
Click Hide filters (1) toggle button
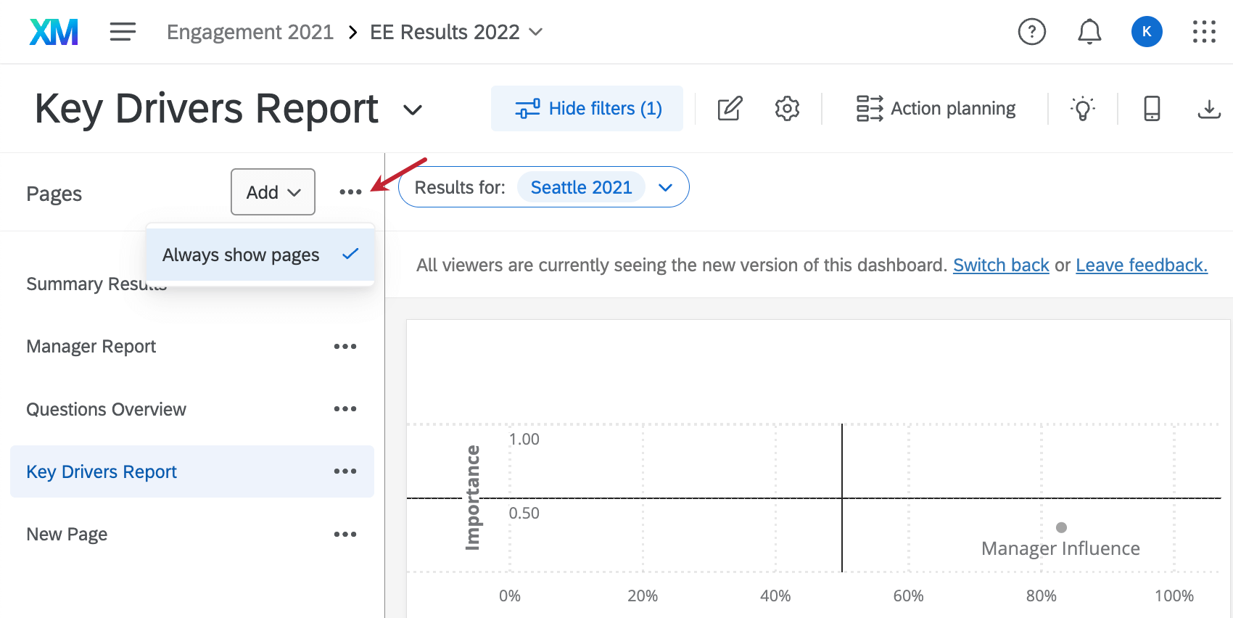tap(587, 109)
